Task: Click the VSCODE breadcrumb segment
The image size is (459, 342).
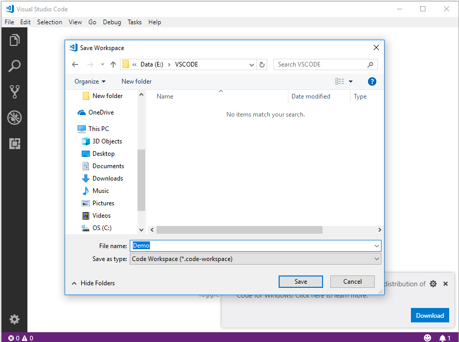Action: (187, 64)
